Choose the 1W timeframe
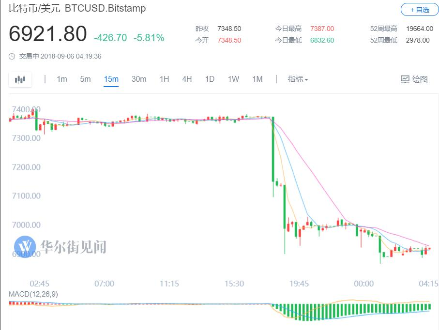This screenshot has width=439, height=330. click(x=233, y=79)
